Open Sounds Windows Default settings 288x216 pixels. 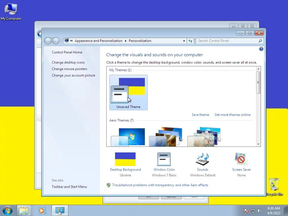click(x=203, y=165)
